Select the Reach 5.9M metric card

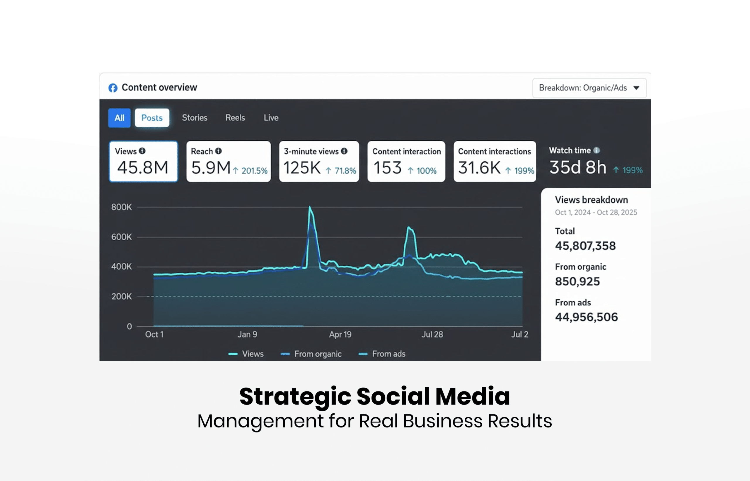(229, 162)
